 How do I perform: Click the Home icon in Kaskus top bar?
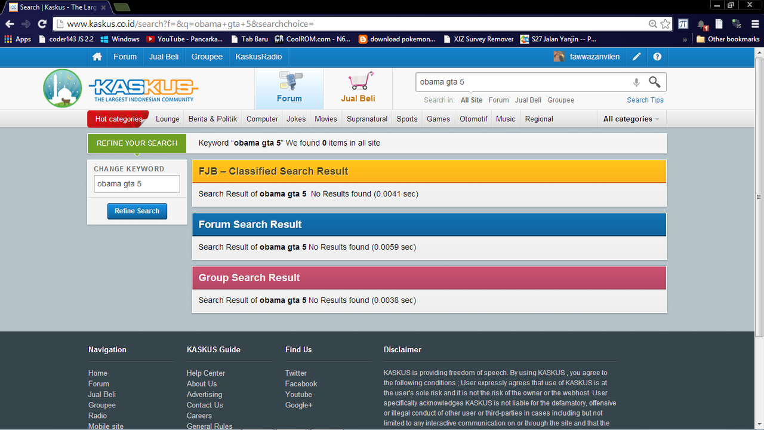pyautogui.click(x=97, y=57)
